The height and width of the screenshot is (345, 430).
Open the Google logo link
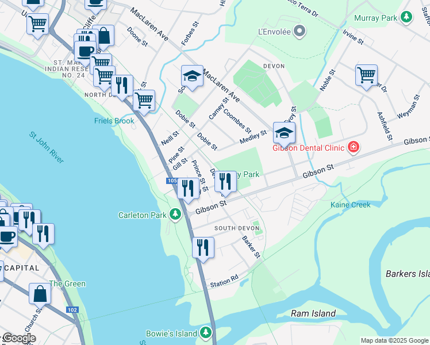(x=19, y=339)
